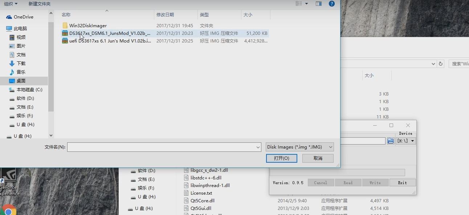Open the 文档 library folder under 此电脑
Image resolution: width=469 pixels, height=215 pixels.
[x=21, y=54]
